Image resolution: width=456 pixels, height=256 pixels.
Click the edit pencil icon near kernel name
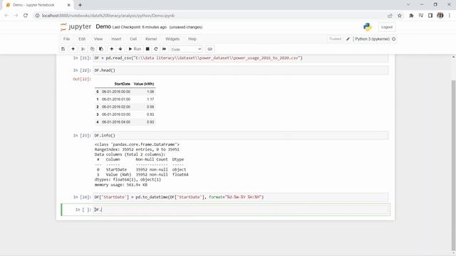point(348,39)
